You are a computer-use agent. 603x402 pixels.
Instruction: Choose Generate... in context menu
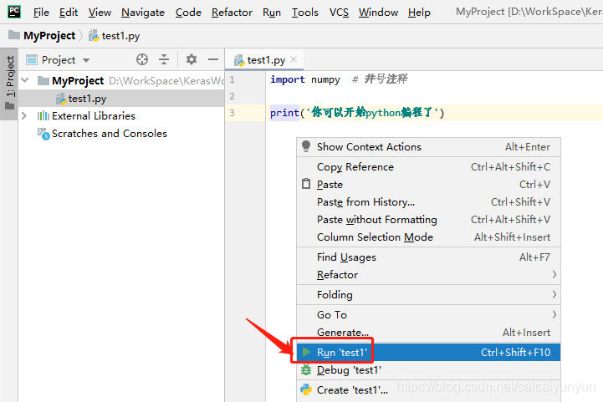tap(428, 333)
